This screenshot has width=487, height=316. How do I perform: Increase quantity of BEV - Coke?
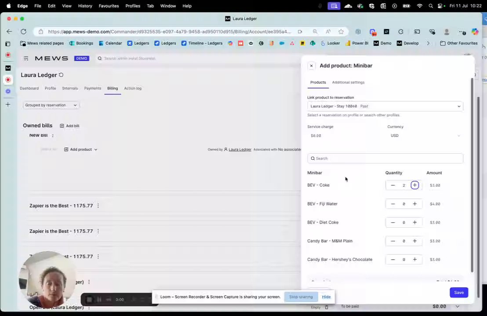tap(414, 185)
